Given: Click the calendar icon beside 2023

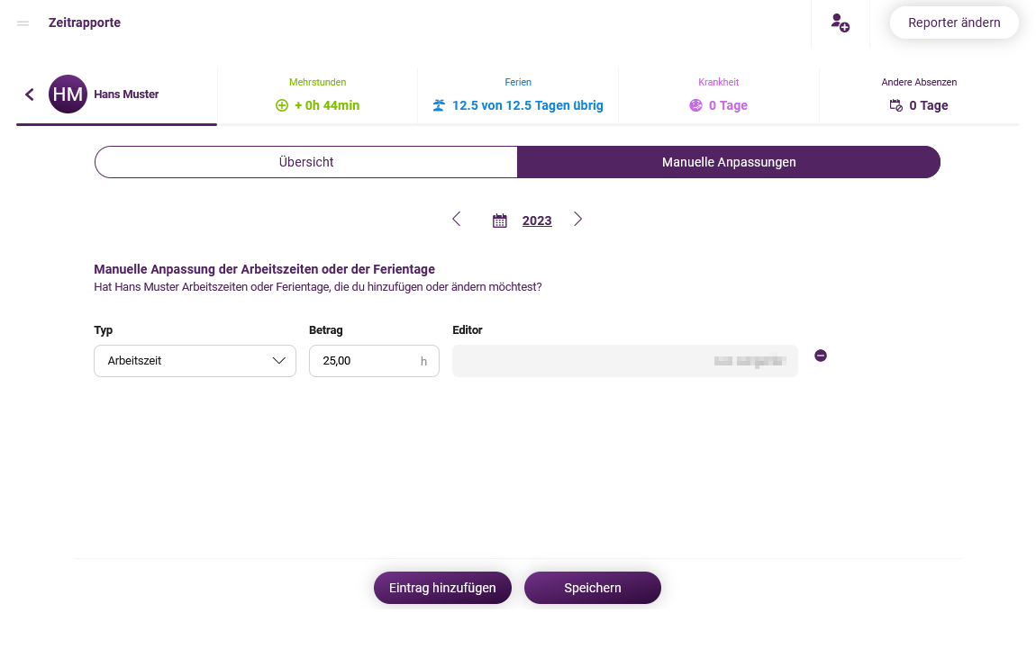Looking at the screenshot, I should pos(499,221).
